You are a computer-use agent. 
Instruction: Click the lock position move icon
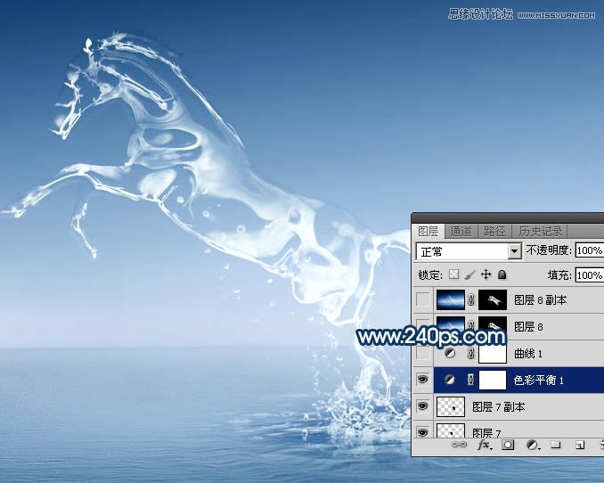(x=486, y=275)
